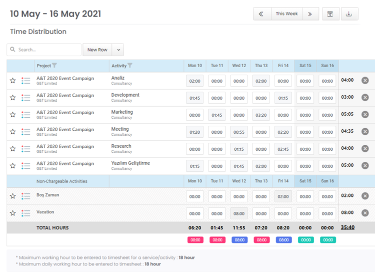375x277 pixels.
Task: Toggle favorite star on Boş Zaman row
Action: click(13, 196)
